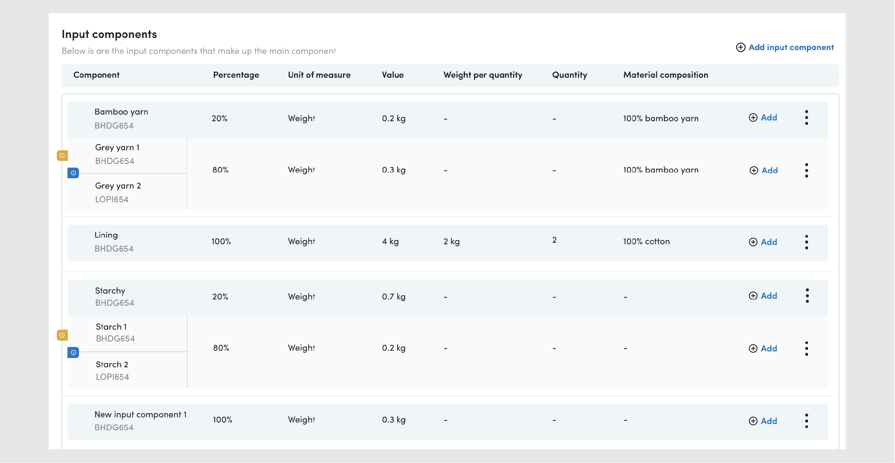
Task: Click yellow info badge beside Grey yarn 1
Action: point(62,155)
